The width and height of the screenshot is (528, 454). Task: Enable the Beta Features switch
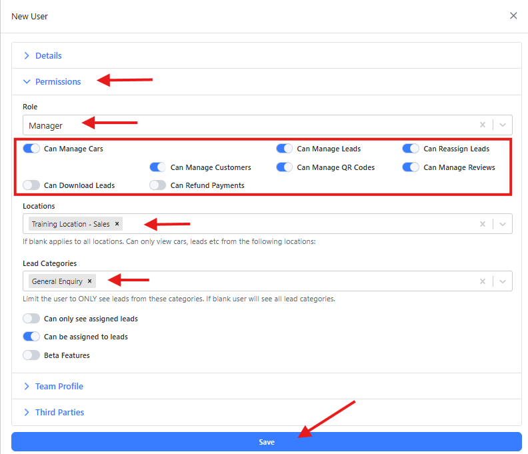(31, 355)
